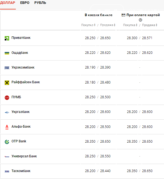Click the card payment icon in header
The image size is (164, 179).
coord(123,15)
